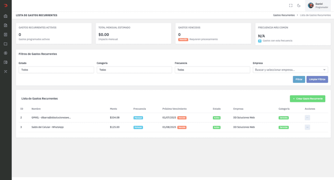334x180 pixels.
Task: Enter fullscreen mode via top bar icon
Action: tap(291, 5)
